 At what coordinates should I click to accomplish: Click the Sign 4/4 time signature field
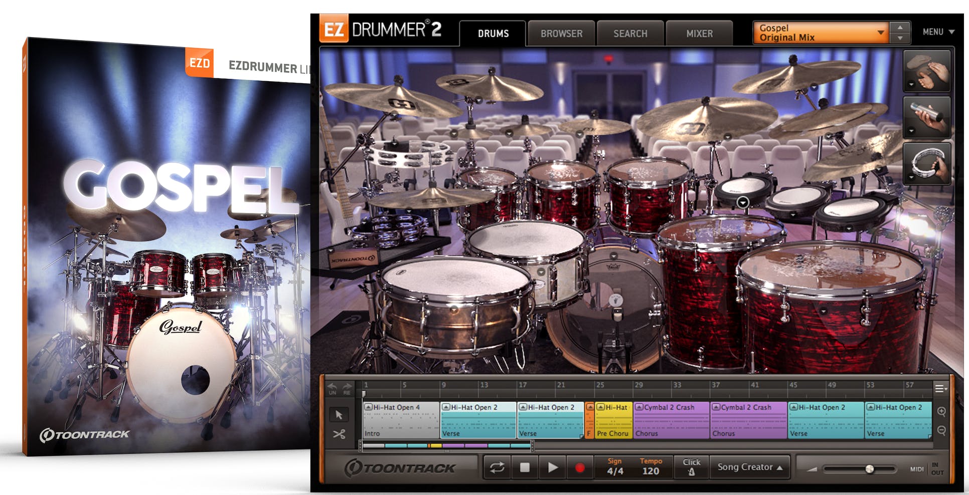pyautogui.click(x=615, y=467)
